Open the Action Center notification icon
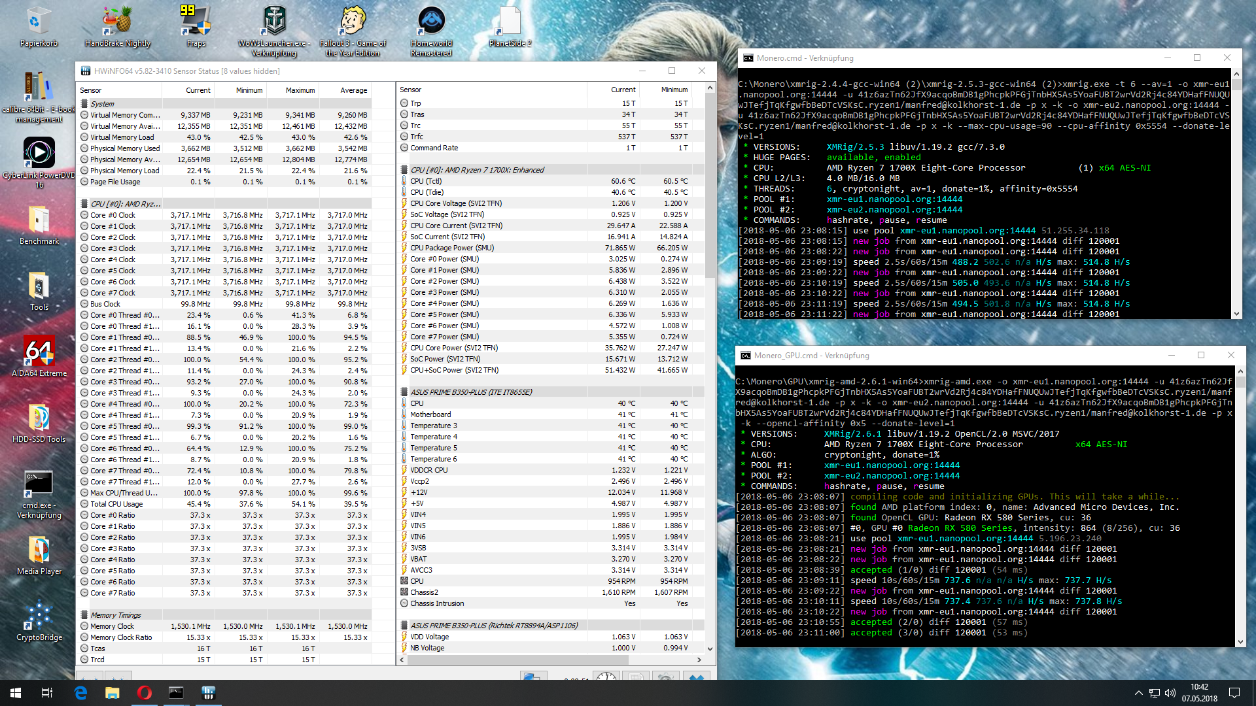 (1234, 693)
